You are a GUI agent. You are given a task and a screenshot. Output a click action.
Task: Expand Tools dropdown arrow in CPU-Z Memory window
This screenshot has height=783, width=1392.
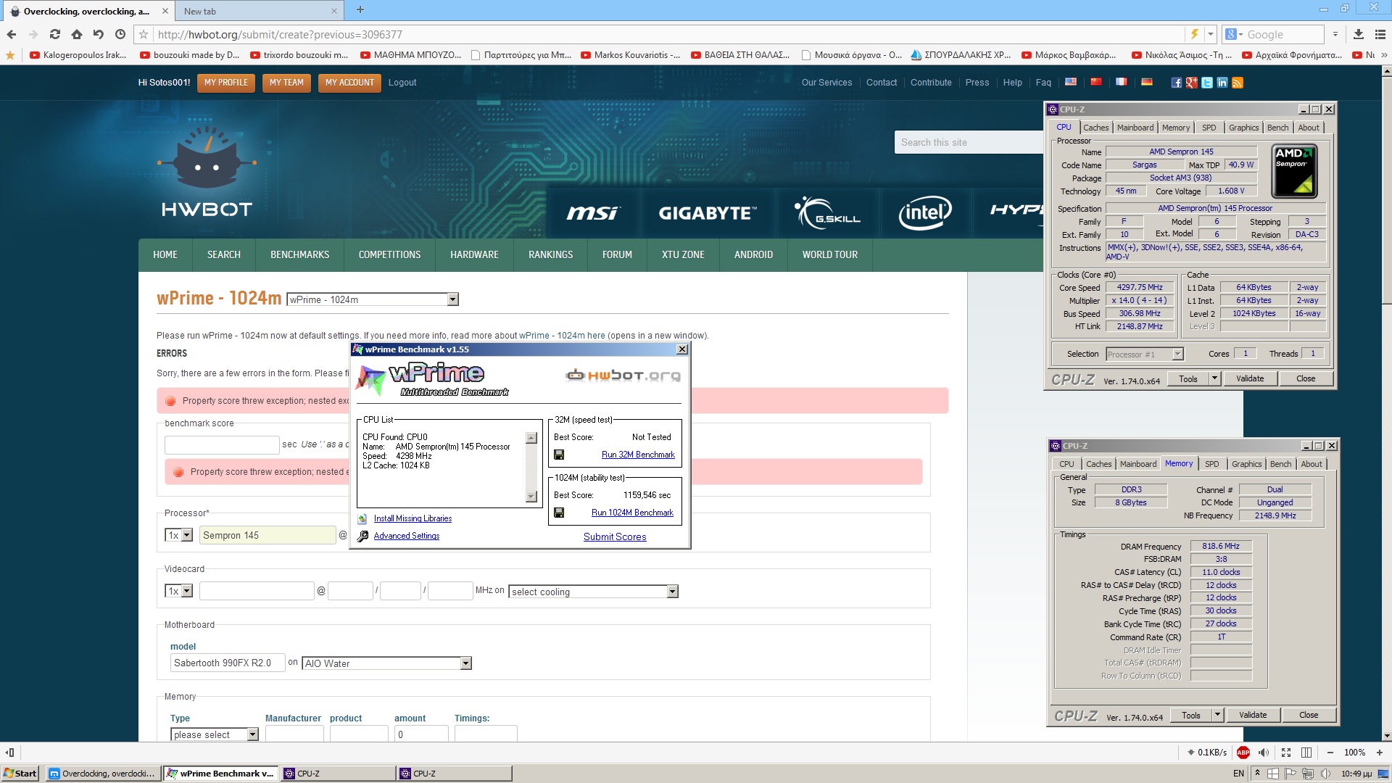coord(1217,715)
